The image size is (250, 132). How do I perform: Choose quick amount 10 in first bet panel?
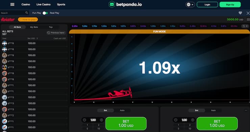click(99, 129)
